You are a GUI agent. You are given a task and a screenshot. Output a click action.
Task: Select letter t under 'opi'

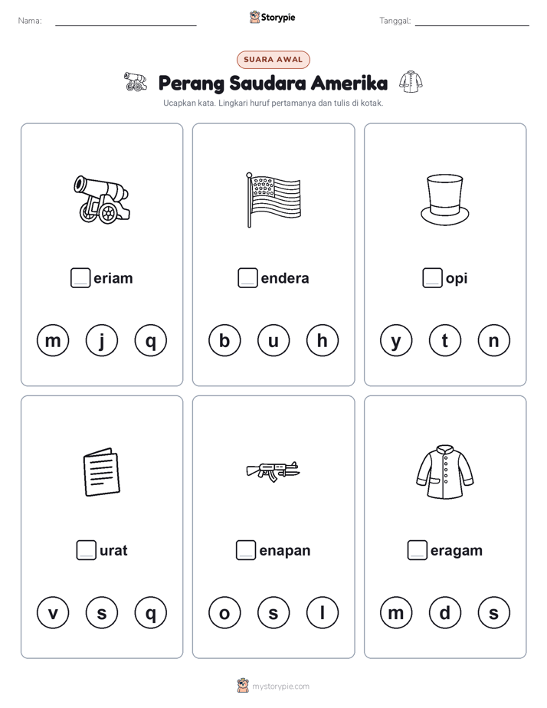(x=445, y=340)
